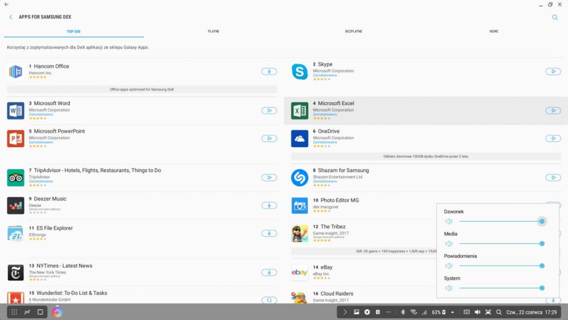Image resolution: width=568 pixels, height=320 pixels.
Task: Show more tray items via the three dots
Action: [389, 312]
